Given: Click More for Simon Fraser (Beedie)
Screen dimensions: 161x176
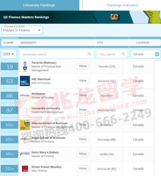Looking at the screenshot, I should 83,169.
